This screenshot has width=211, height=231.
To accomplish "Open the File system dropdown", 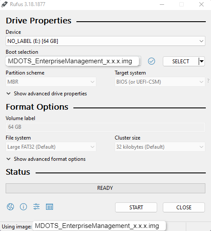I will coord(51,147).
